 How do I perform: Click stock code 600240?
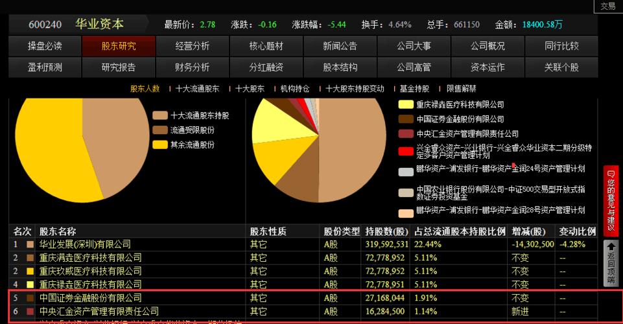coord(45,25)
